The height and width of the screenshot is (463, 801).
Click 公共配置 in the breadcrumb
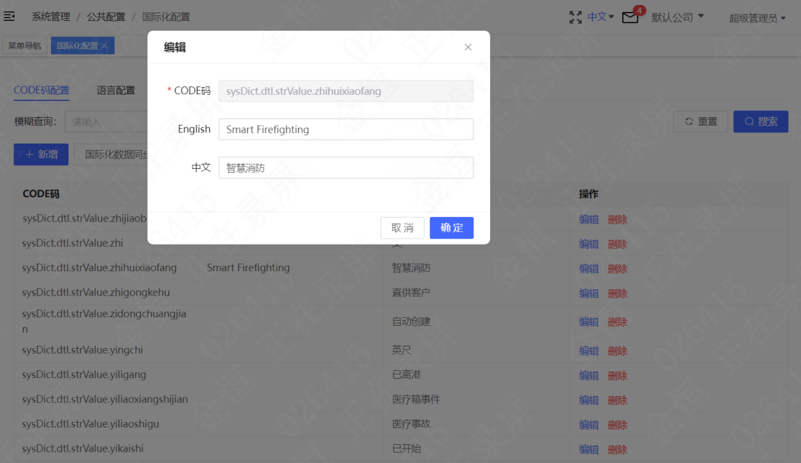point(105,17)
